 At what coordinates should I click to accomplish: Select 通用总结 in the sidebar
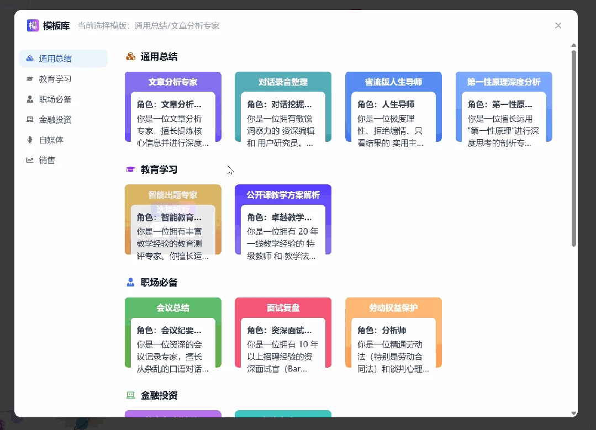click(x=63, y=59)
